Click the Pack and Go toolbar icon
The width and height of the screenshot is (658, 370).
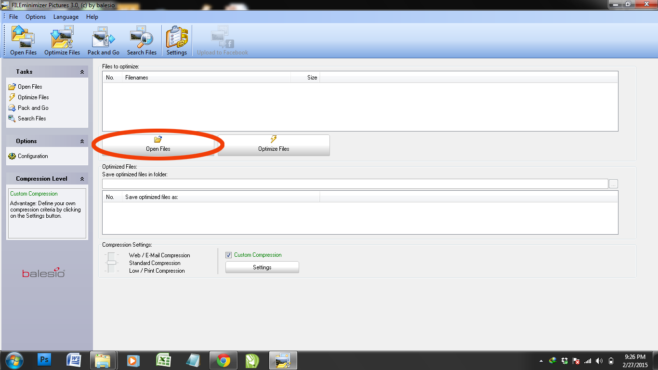(104, 40)
